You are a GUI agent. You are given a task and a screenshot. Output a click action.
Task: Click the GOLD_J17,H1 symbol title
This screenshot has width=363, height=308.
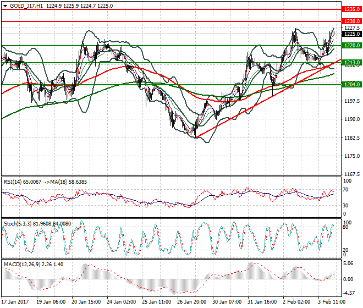point(26,6)
